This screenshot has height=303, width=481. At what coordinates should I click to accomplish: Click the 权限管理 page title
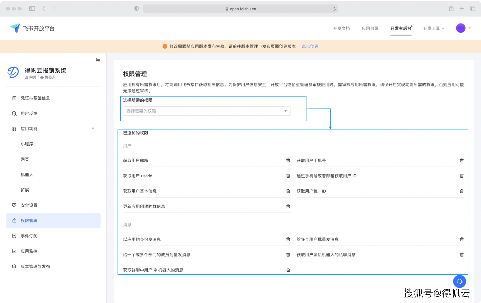click(135, 74)
